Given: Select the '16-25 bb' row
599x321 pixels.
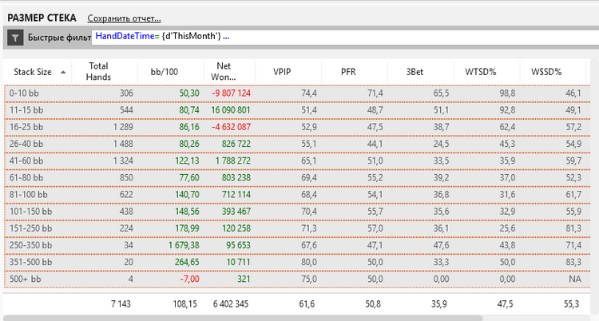Looking at the screenshot, I should pyautogui.click(x=297, y=127).
